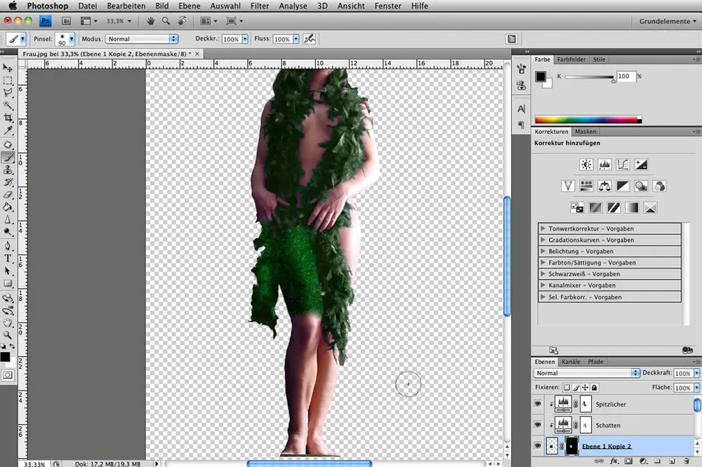Hide the Spitzlicher layer via eye icon
Image resolution: width=702 pixels, height=467 pixels.
pos(538,405)
